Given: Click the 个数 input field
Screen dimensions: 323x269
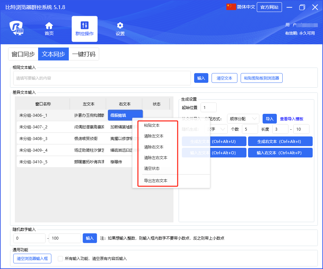Looking at the screenshot, I should 250,129.
